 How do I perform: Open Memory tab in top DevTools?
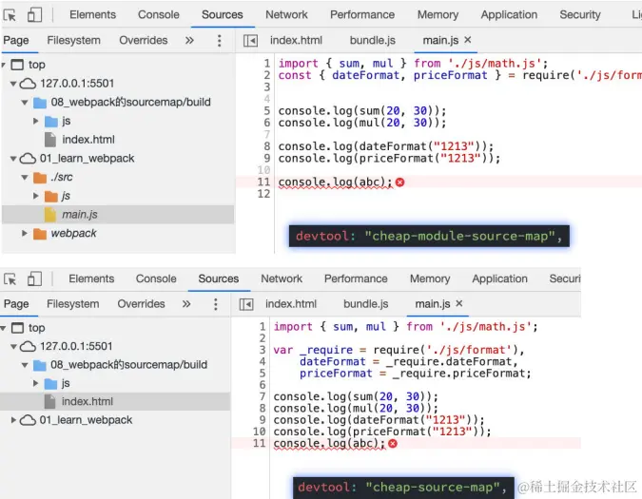coord(438,14)
